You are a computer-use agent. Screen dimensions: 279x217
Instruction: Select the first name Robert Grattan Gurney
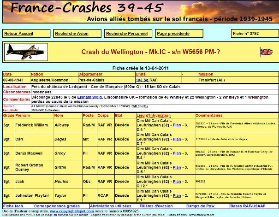tap(29, 167)
